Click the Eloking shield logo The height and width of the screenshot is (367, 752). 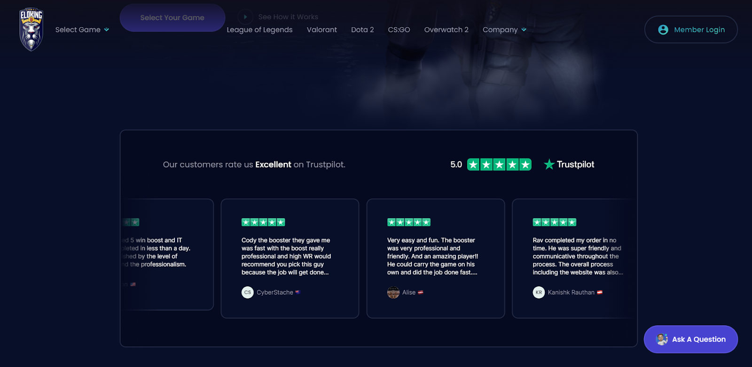(x=31, y=30)
